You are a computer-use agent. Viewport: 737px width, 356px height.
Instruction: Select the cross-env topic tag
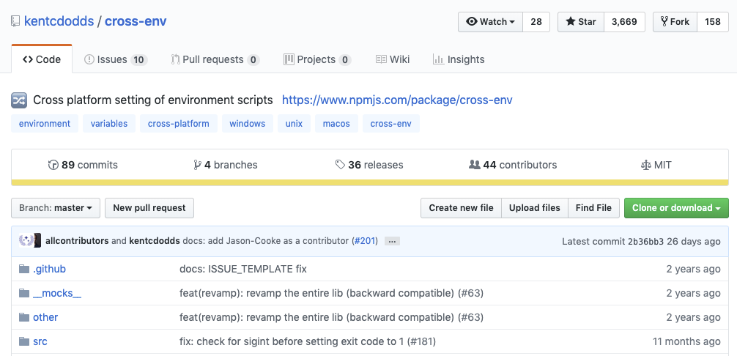tap(391, 124)
